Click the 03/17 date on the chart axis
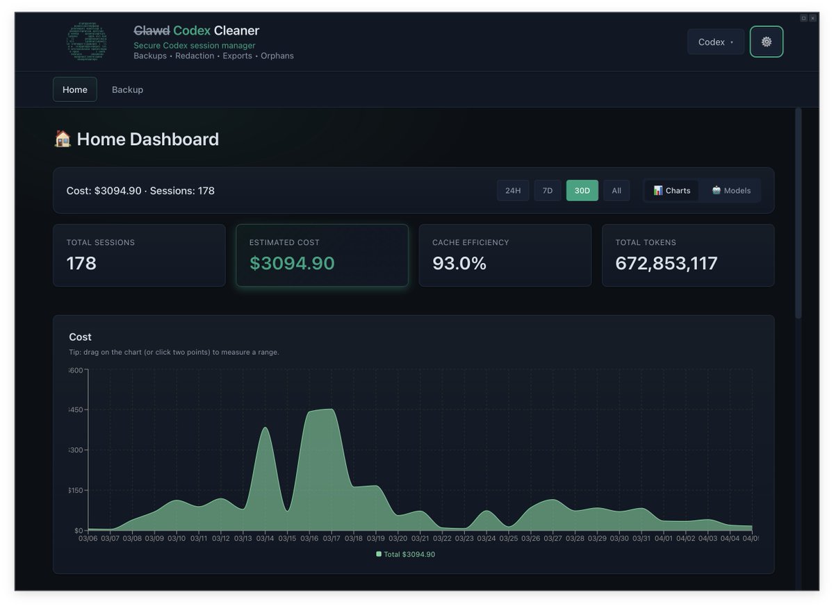 click(x=332, y=539)
